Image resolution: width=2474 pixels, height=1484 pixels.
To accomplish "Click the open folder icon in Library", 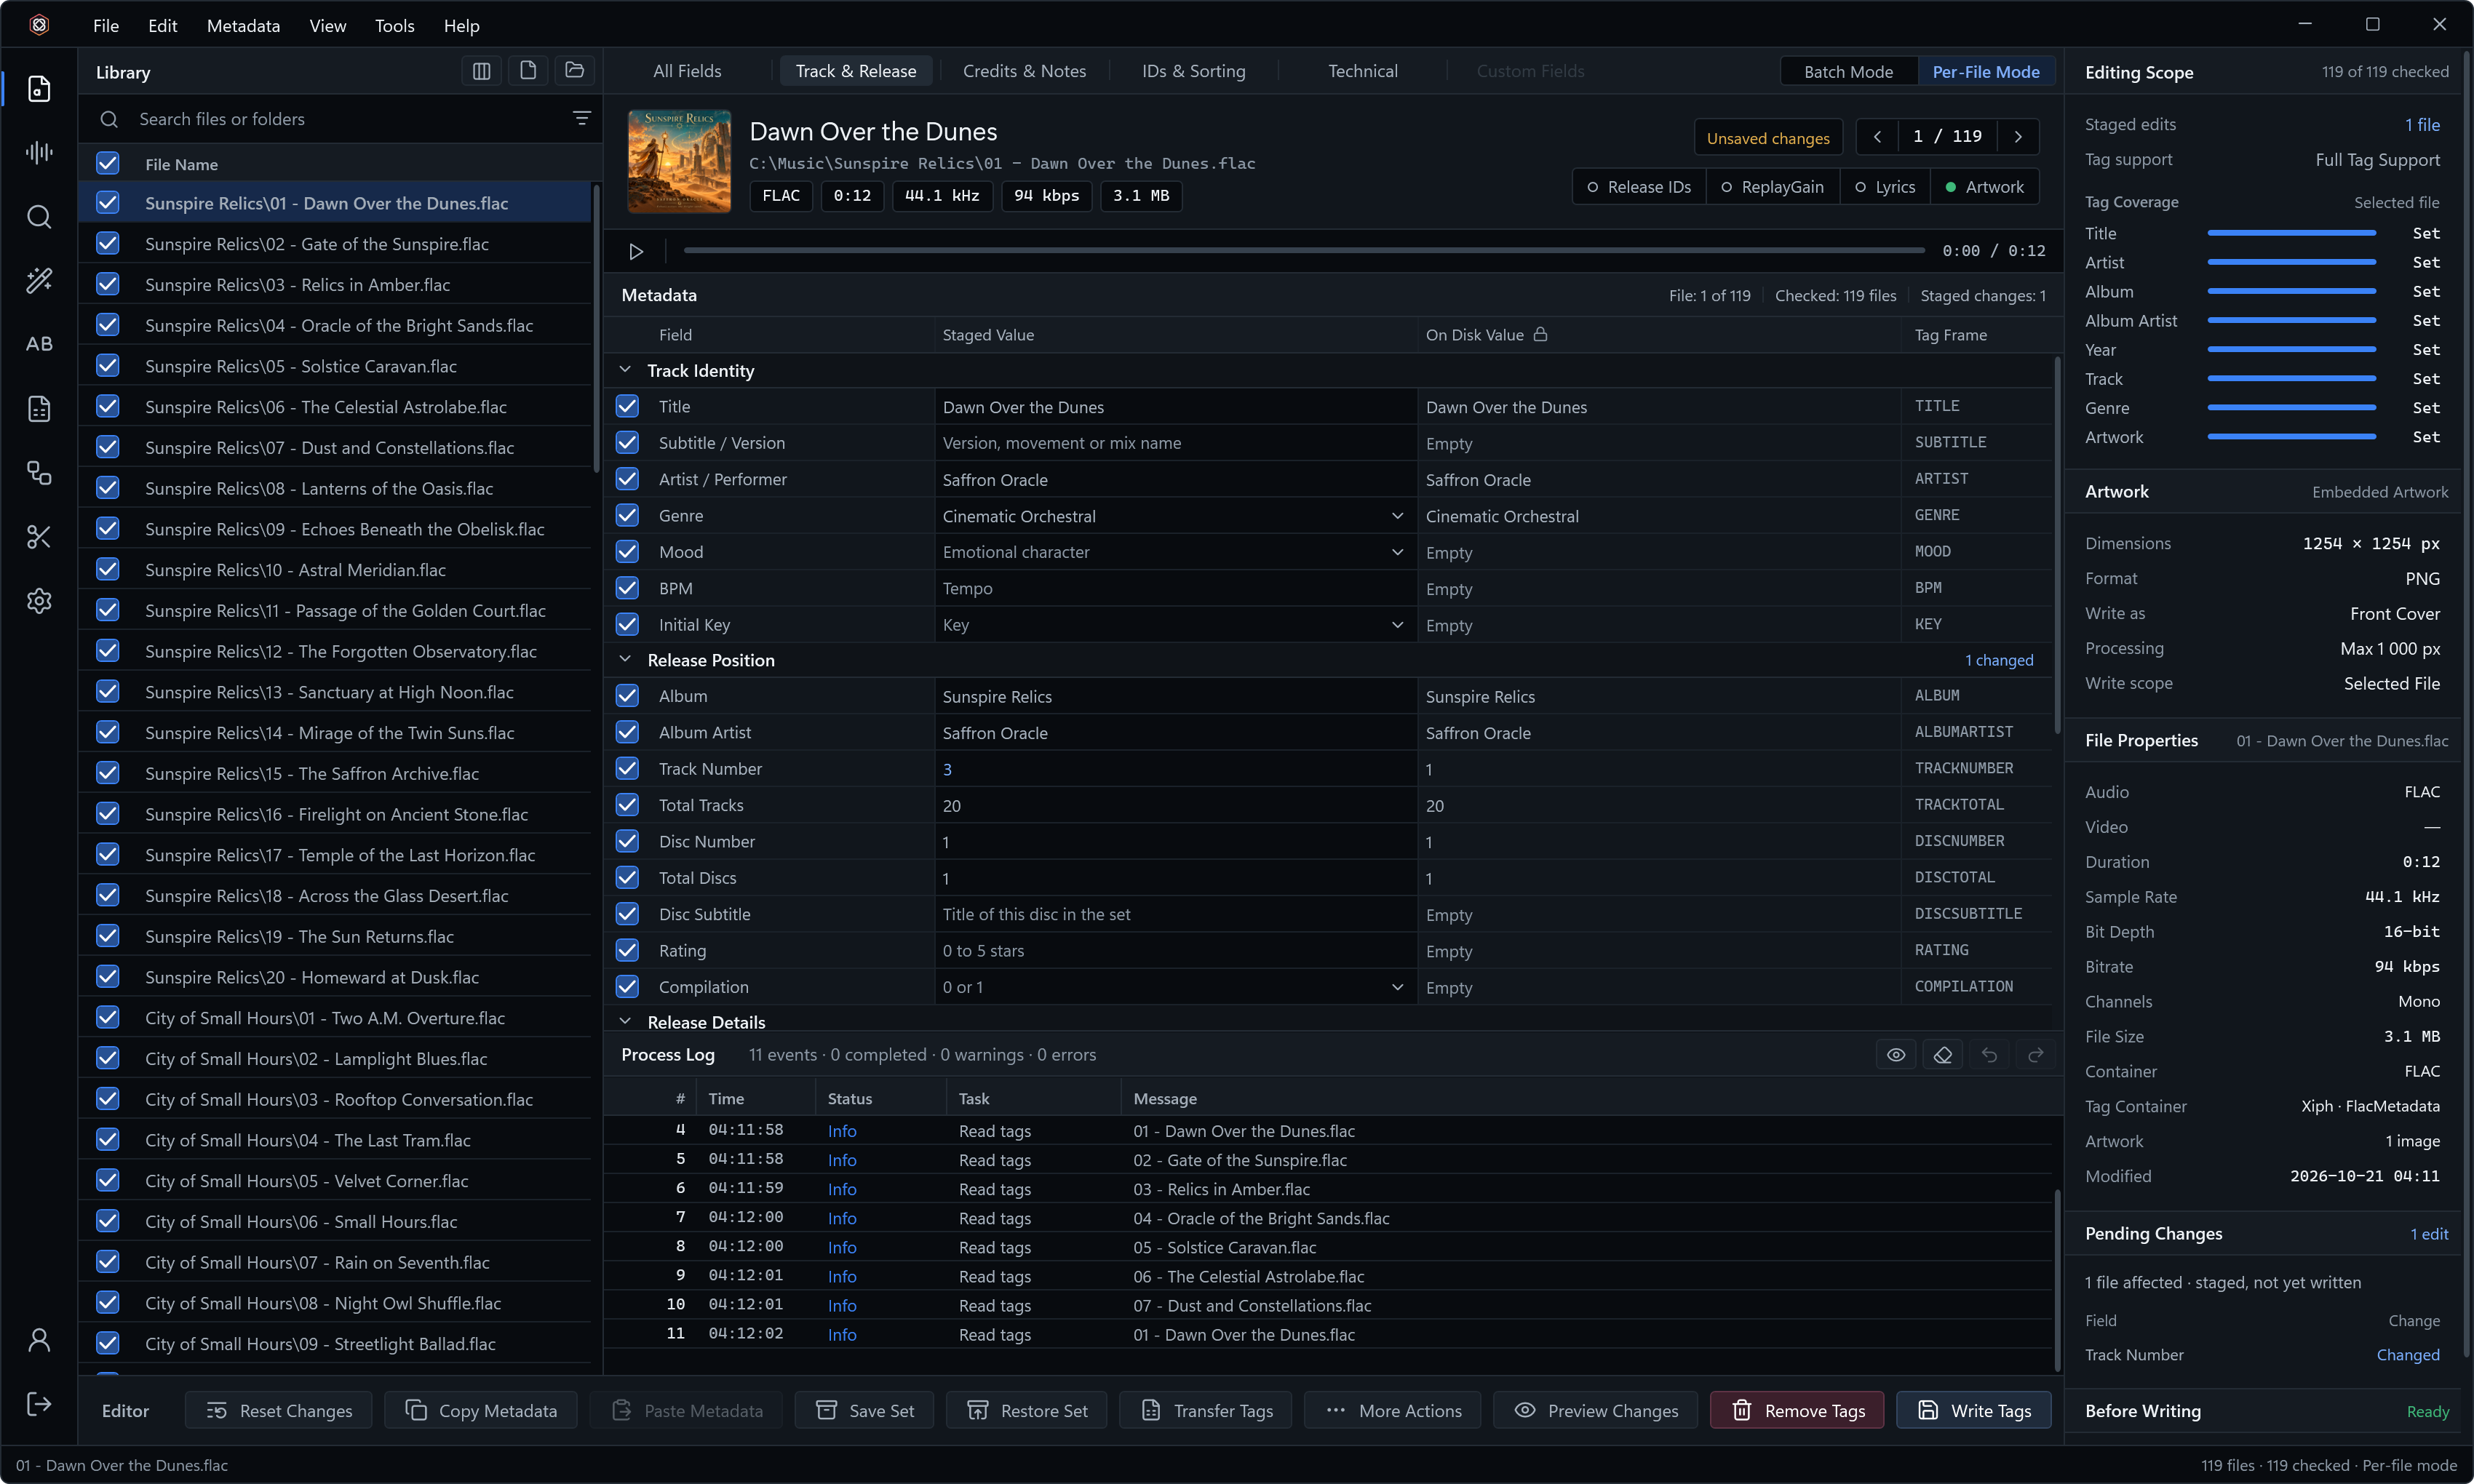I will 574,71.
